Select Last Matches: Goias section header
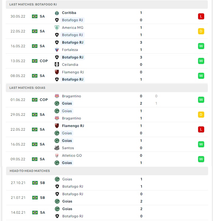213x221 pixels. (107, 88)
